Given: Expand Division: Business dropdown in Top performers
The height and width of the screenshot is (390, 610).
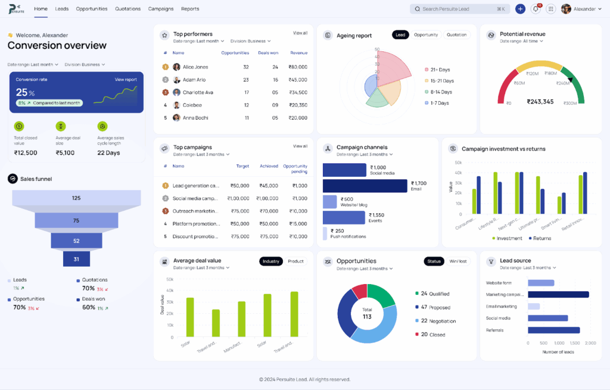Looking at the screenshot, I should (251, 41).
